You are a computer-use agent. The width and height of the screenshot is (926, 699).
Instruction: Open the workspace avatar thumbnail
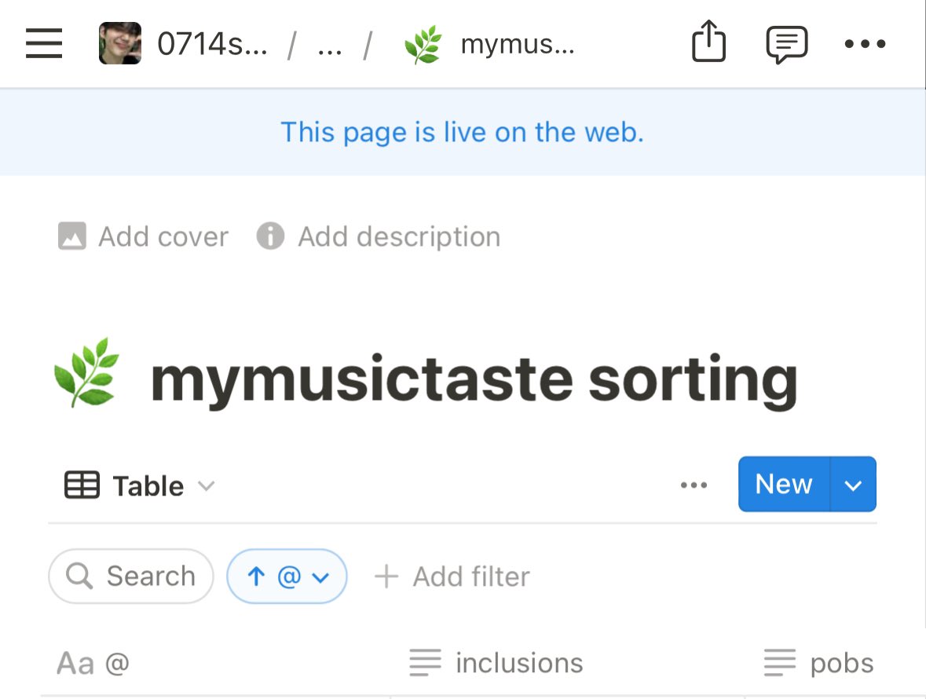point(120,43)
